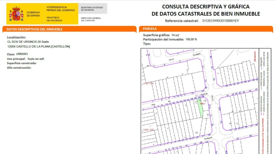Viewport: 276px width, 154px height.
Task: Select the green highlighted parcel 13
Action: tap(200, 108)
